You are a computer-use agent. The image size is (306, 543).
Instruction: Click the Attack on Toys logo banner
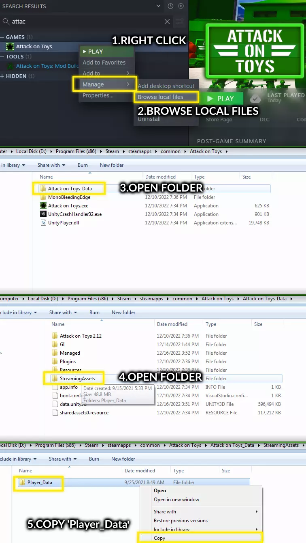tap(256, 51)
